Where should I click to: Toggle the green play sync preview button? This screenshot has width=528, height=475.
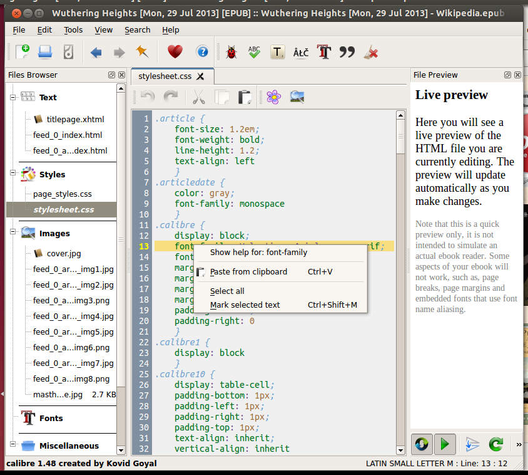click(445, 444)
